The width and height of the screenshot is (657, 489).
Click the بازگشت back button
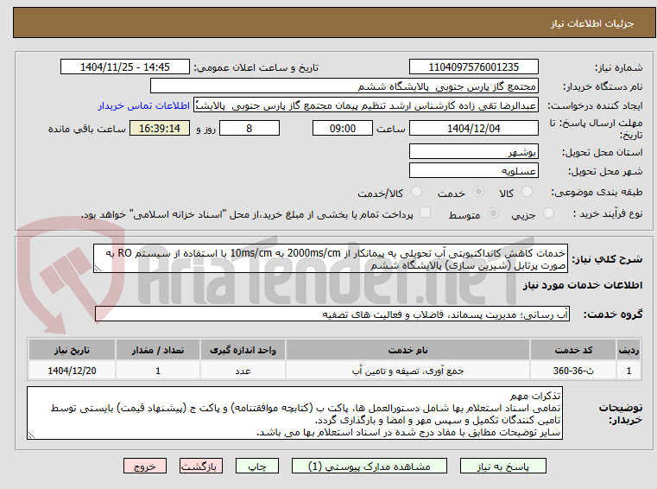tap(200, 467)
